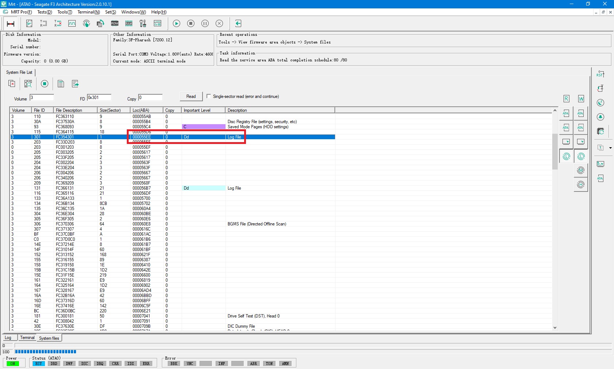Viewport: 614px width, 369px height.
Task: Select the Saved Mode Pages row
Action: tap(173, 127)
